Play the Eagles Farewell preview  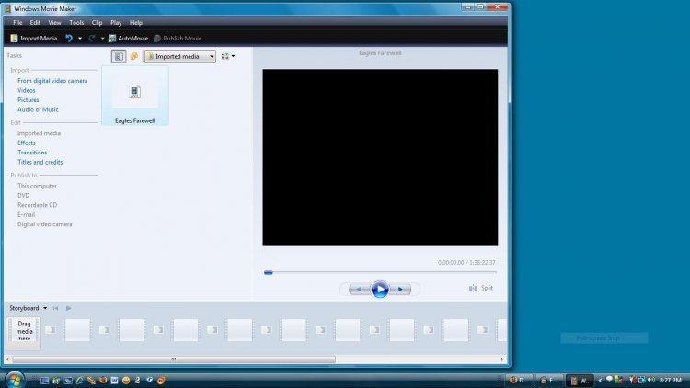click(x=380, y=289)
